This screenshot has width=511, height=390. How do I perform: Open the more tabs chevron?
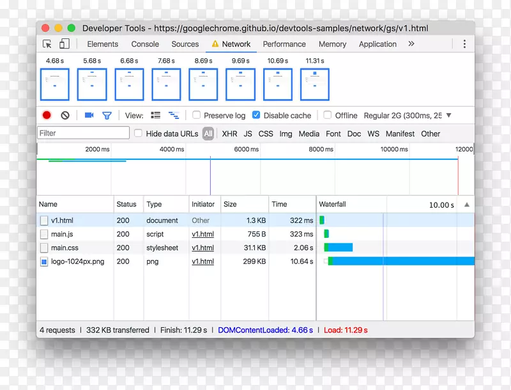click(411, 43)
